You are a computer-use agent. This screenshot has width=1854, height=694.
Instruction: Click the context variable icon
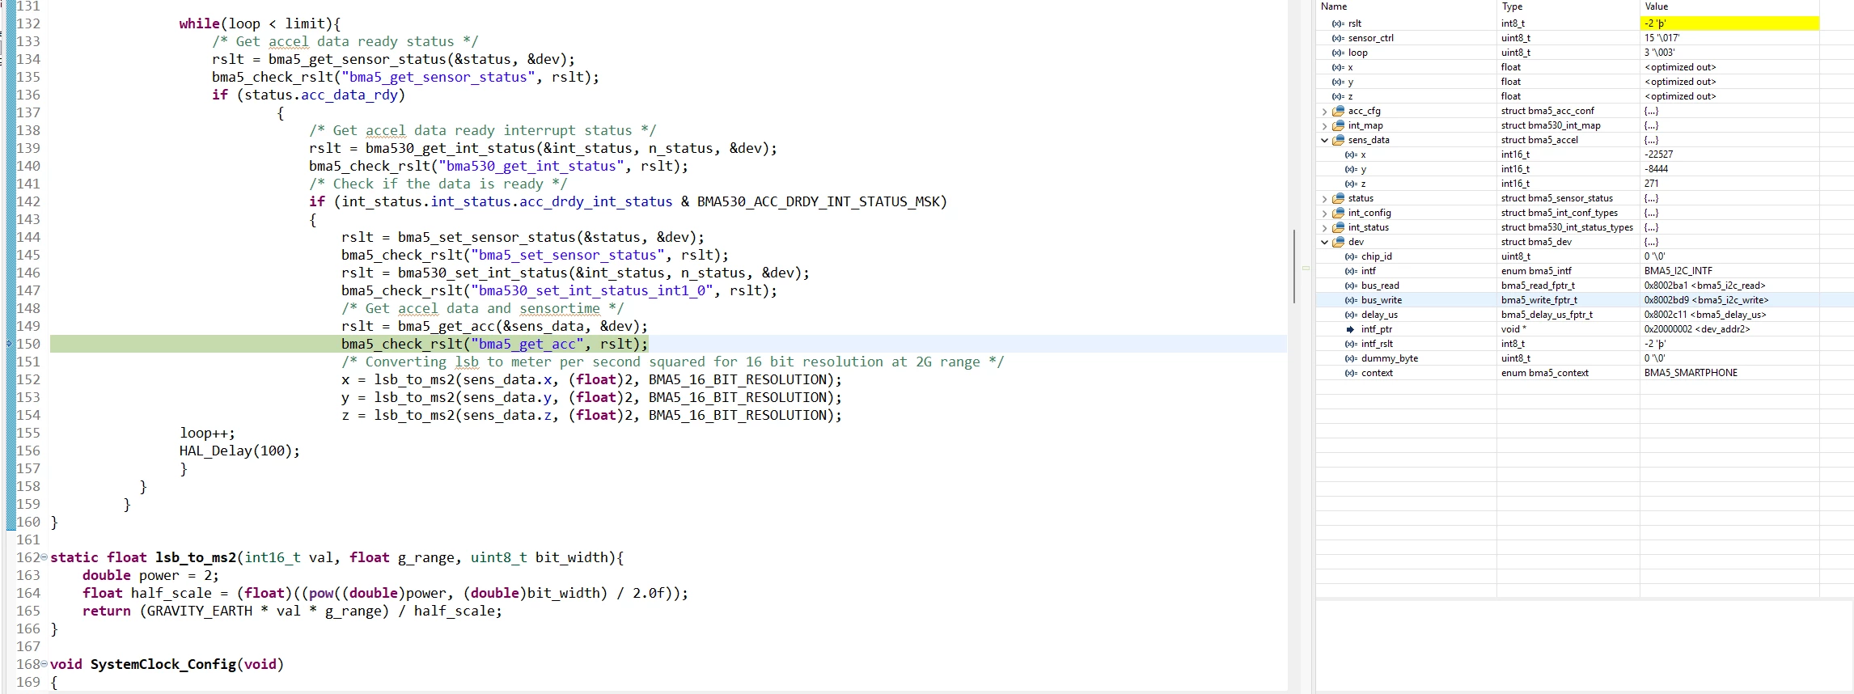[1351, 373]
